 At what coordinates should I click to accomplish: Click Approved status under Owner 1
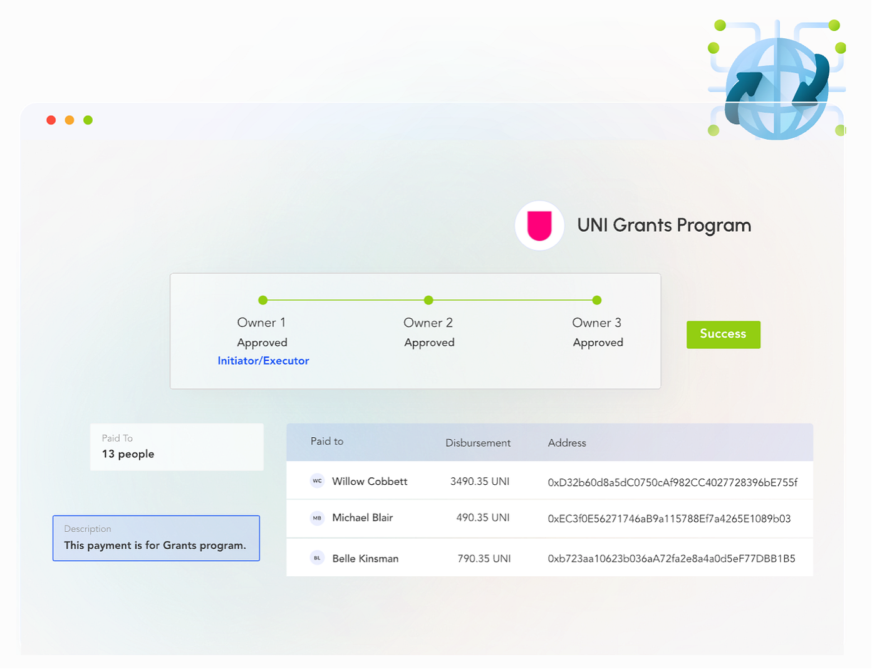tap(262, 343)
